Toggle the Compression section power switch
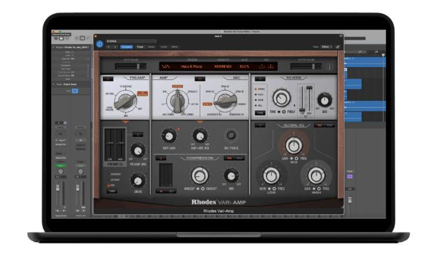Screen dimensions: 437x256 [161, 158]
